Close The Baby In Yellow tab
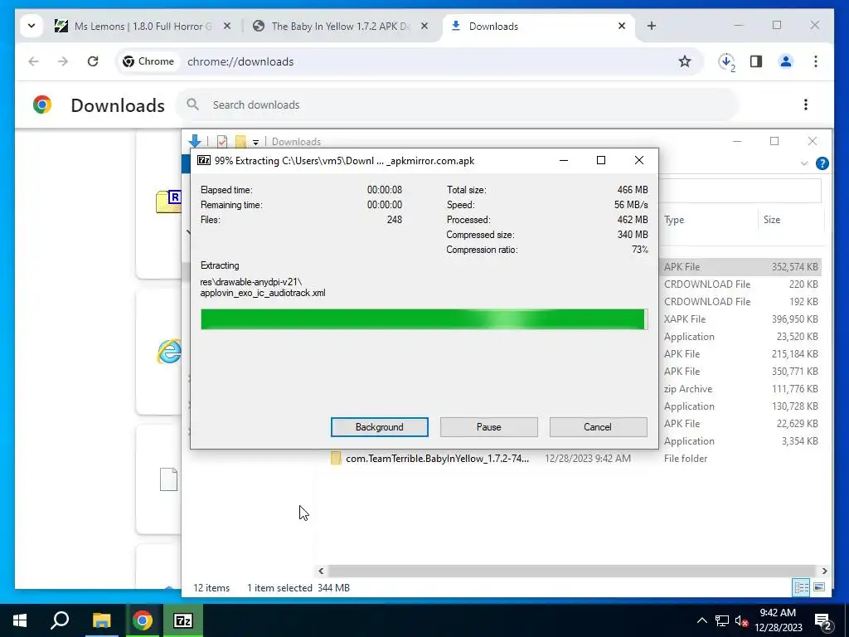 pos(424,26)
